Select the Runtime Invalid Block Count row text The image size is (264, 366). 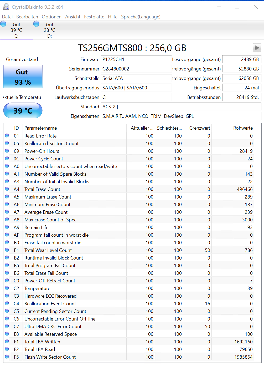tap(54, 258)
